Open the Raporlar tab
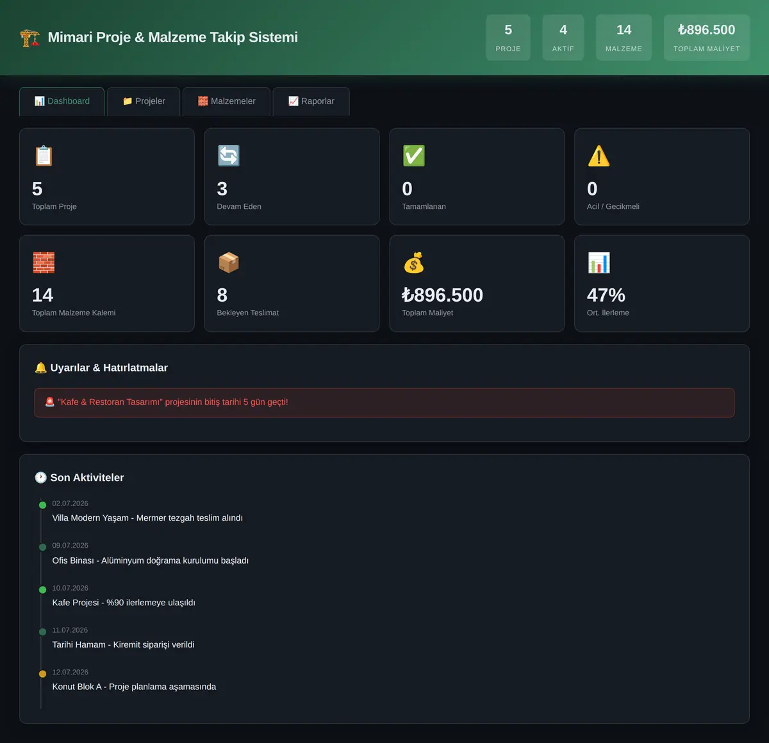 tap(311, 101)
